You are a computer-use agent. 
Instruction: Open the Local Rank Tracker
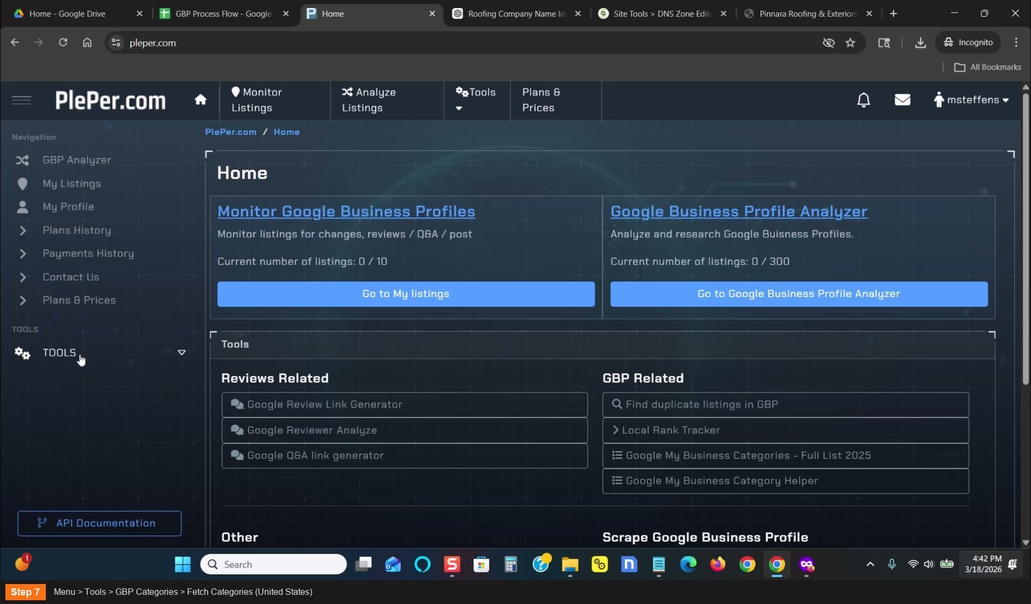tap(786, 430)
